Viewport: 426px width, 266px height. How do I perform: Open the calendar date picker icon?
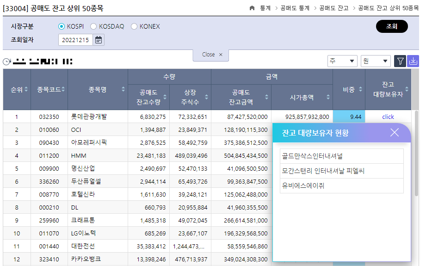pyautogui.click(x=99, y=40)
